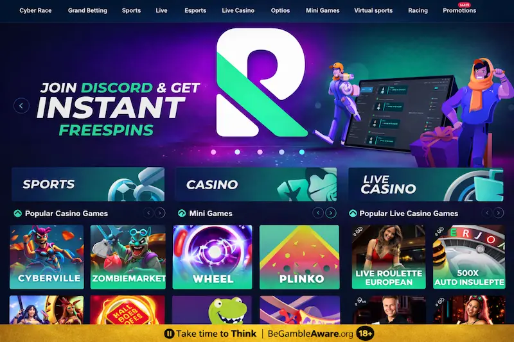Viewport: 514px width, 342px height.
Task: Click next arrow for Popular Live Casino Games
Action: click(x=499, y=213)
